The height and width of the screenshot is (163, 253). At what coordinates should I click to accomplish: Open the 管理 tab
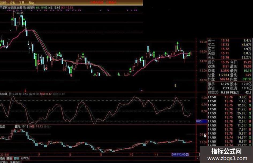coord(16,158)
